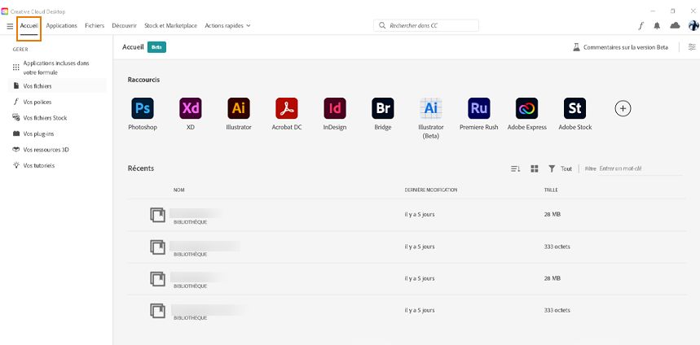This screenshot has width=700, height=345.
Task: Launch the InDesign shortcut
Action: 335,108
